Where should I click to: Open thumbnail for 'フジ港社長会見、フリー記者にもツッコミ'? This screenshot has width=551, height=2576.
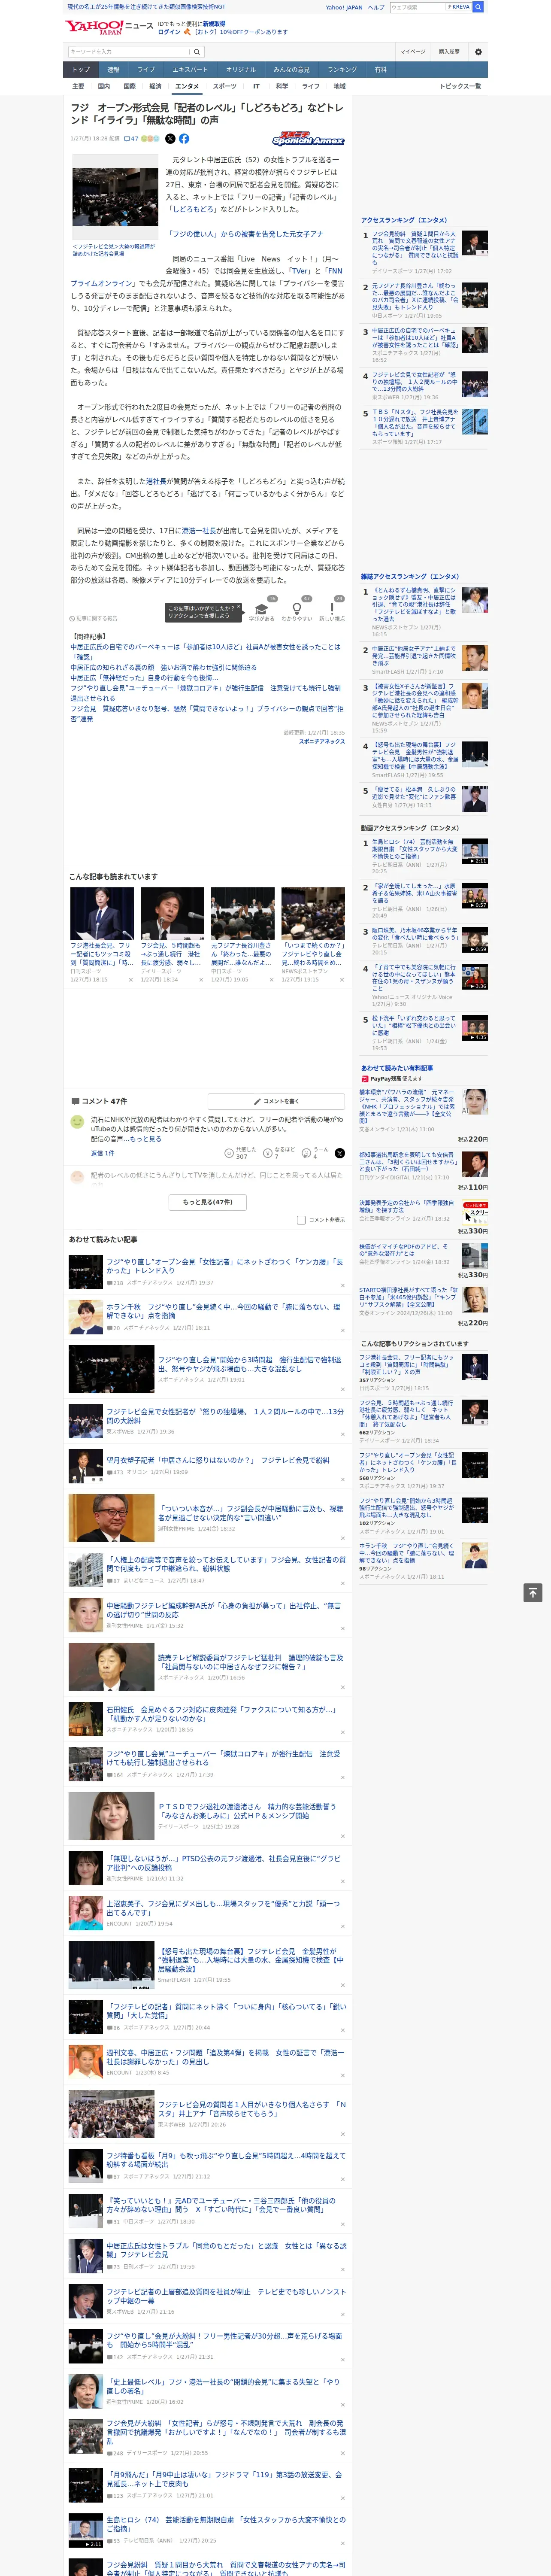[x=102, y=913]
